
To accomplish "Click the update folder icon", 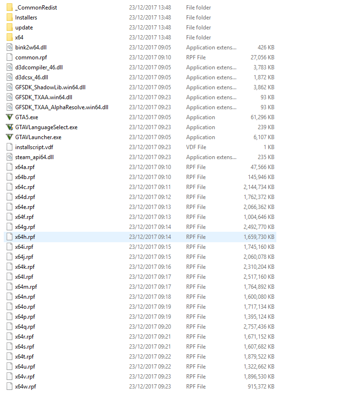I will coord(9,28).
